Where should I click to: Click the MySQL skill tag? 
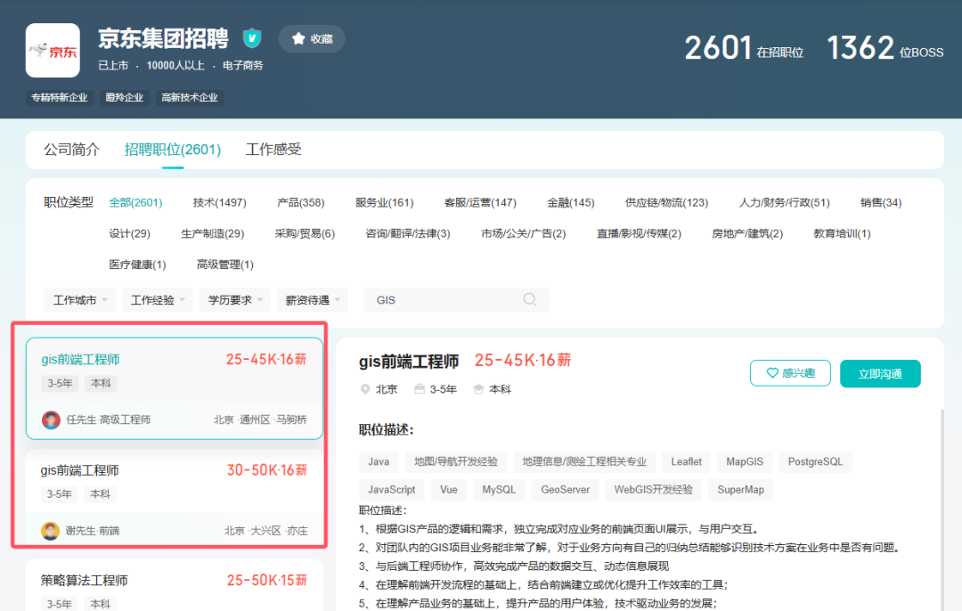tap(499, 490)
